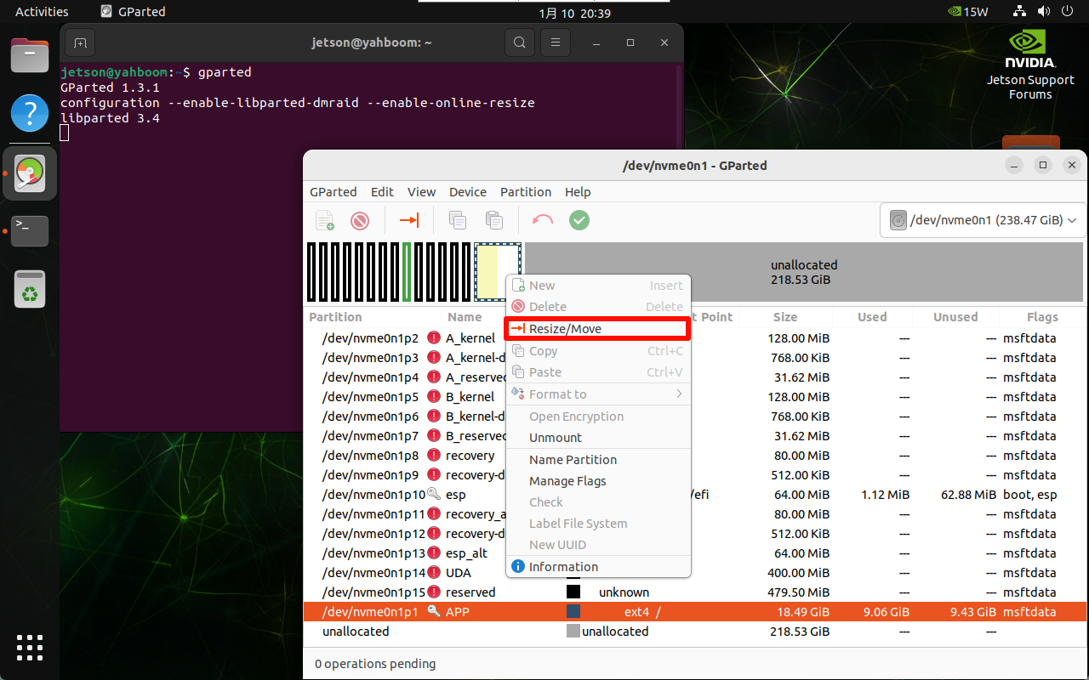
Task: Click the Copy partition toolbar icon
Action: (458, 220)
